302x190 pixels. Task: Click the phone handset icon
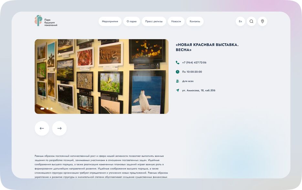[178, 62]
